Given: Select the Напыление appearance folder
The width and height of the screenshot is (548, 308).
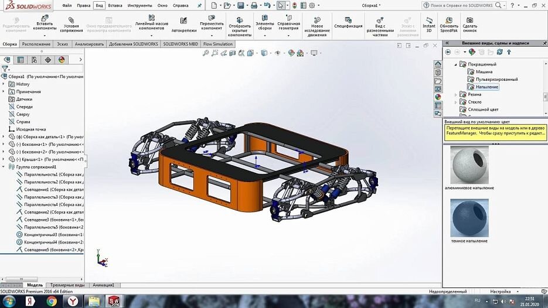Looking at the screenshot, I should click(x=487, y=87).
